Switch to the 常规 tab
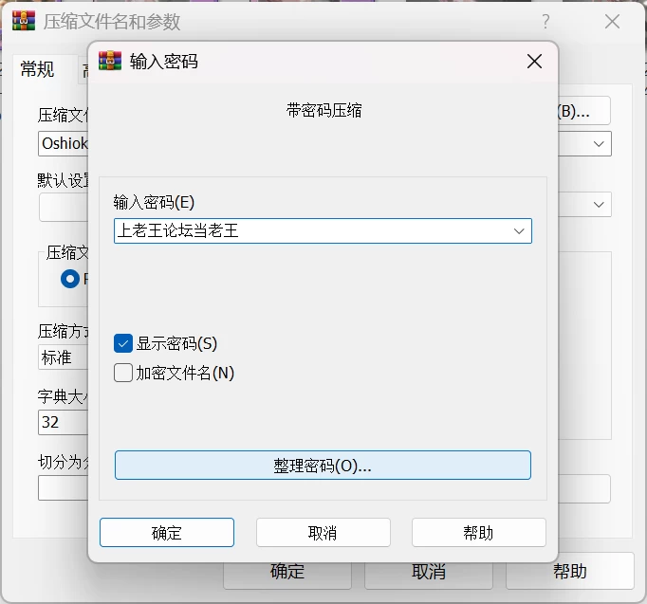 (x=38, y=69)
